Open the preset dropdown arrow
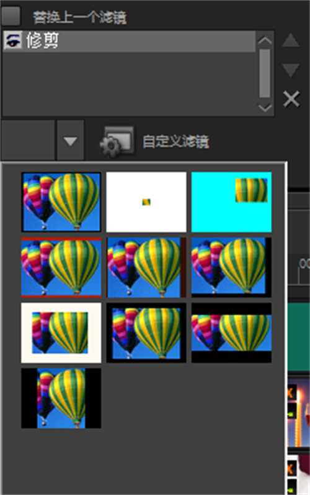 pos(70,141)
